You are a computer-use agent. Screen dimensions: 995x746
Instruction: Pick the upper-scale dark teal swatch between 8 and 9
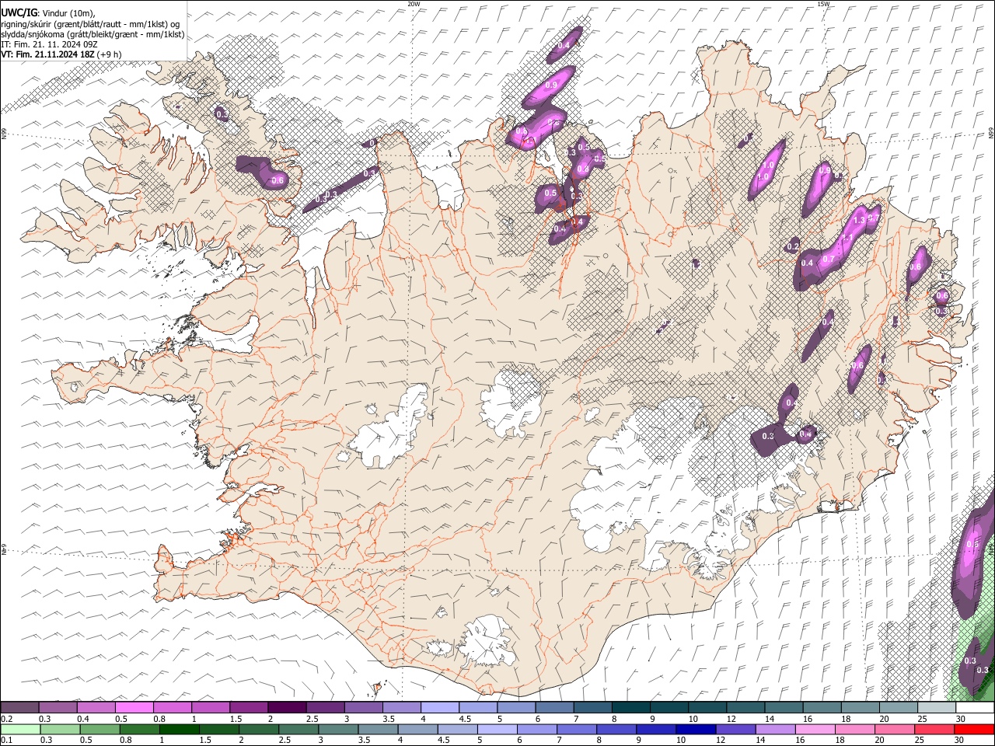[x=631, y=708]
